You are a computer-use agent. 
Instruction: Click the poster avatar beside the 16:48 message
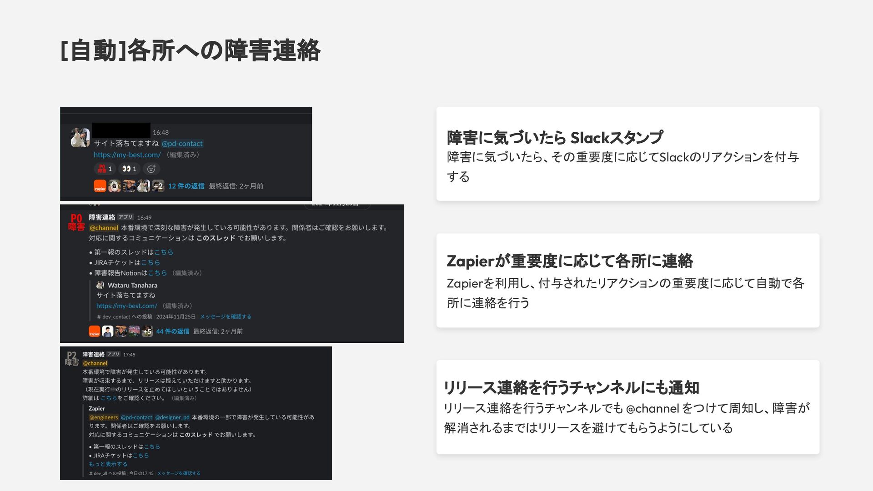(x=80, y=138)
